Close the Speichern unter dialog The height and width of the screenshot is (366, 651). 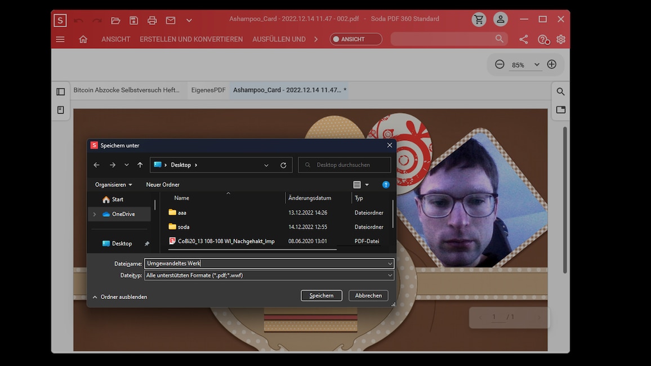coord(390,145)
